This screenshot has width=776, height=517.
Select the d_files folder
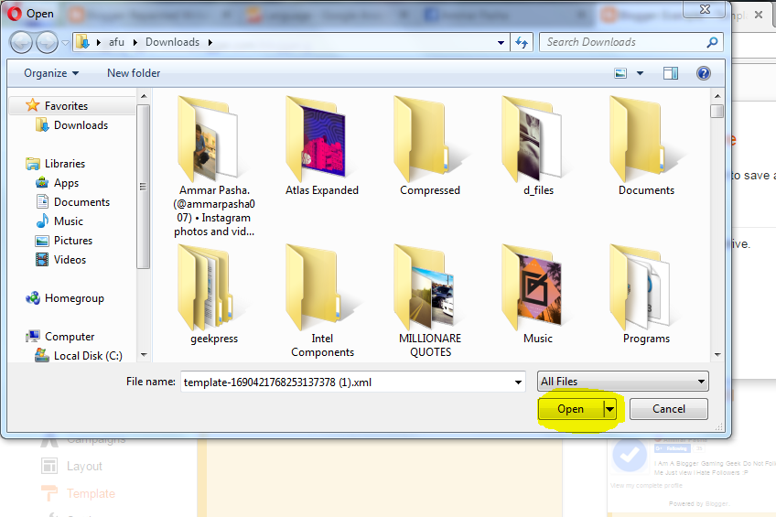(x=538, y=145)
